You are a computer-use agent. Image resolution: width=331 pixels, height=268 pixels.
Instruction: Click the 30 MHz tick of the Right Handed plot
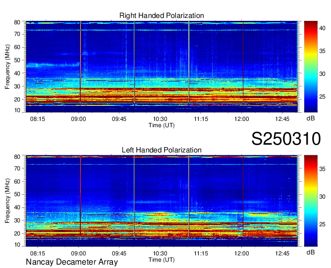[x=17, y=86]
